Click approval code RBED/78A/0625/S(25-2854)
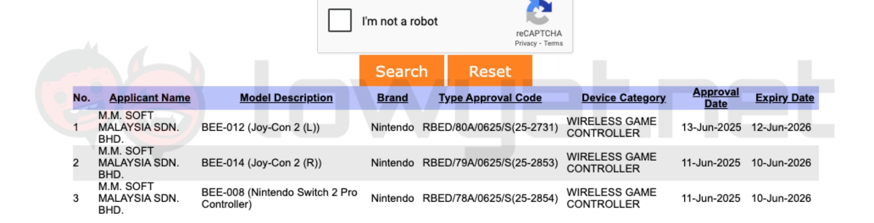Image resolution: width=874 pixels, height=223 pixels. click(490, 198)
